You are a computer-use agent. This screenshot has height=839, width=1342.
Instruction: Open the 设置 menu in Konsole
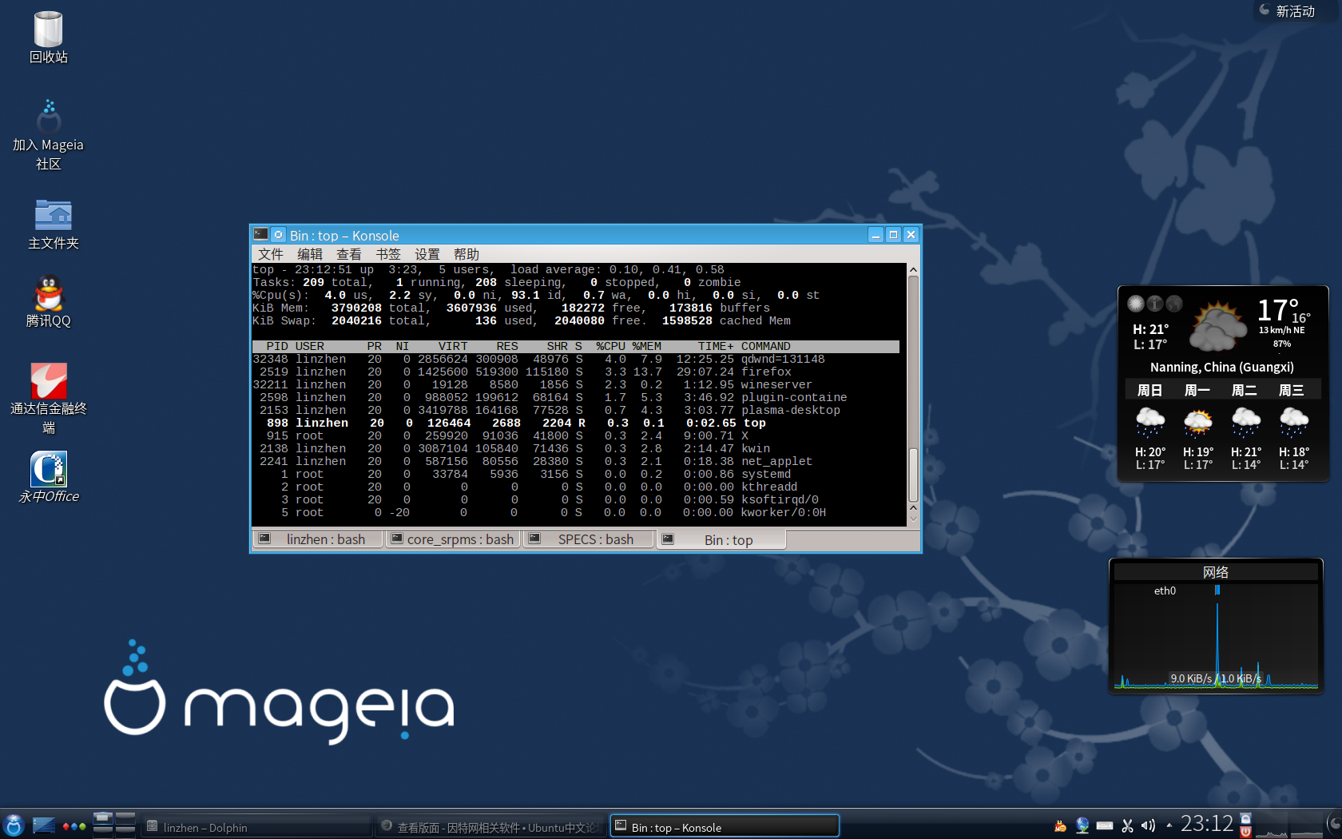(x=427, y=254)
